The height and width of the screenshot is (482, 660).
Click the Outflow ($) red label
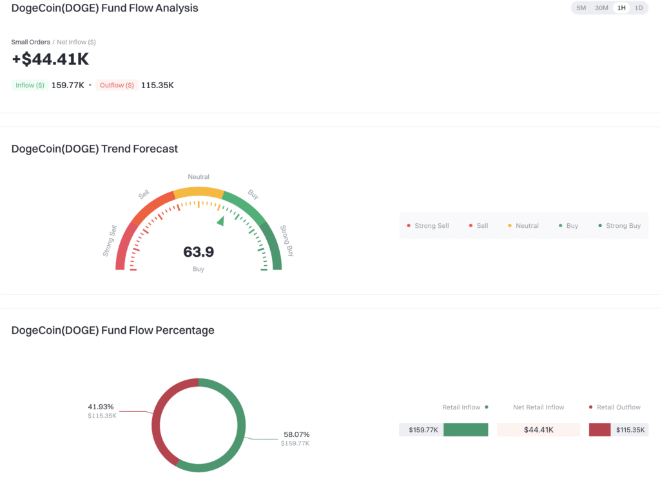pyautogui.click(x=117, y=84)
